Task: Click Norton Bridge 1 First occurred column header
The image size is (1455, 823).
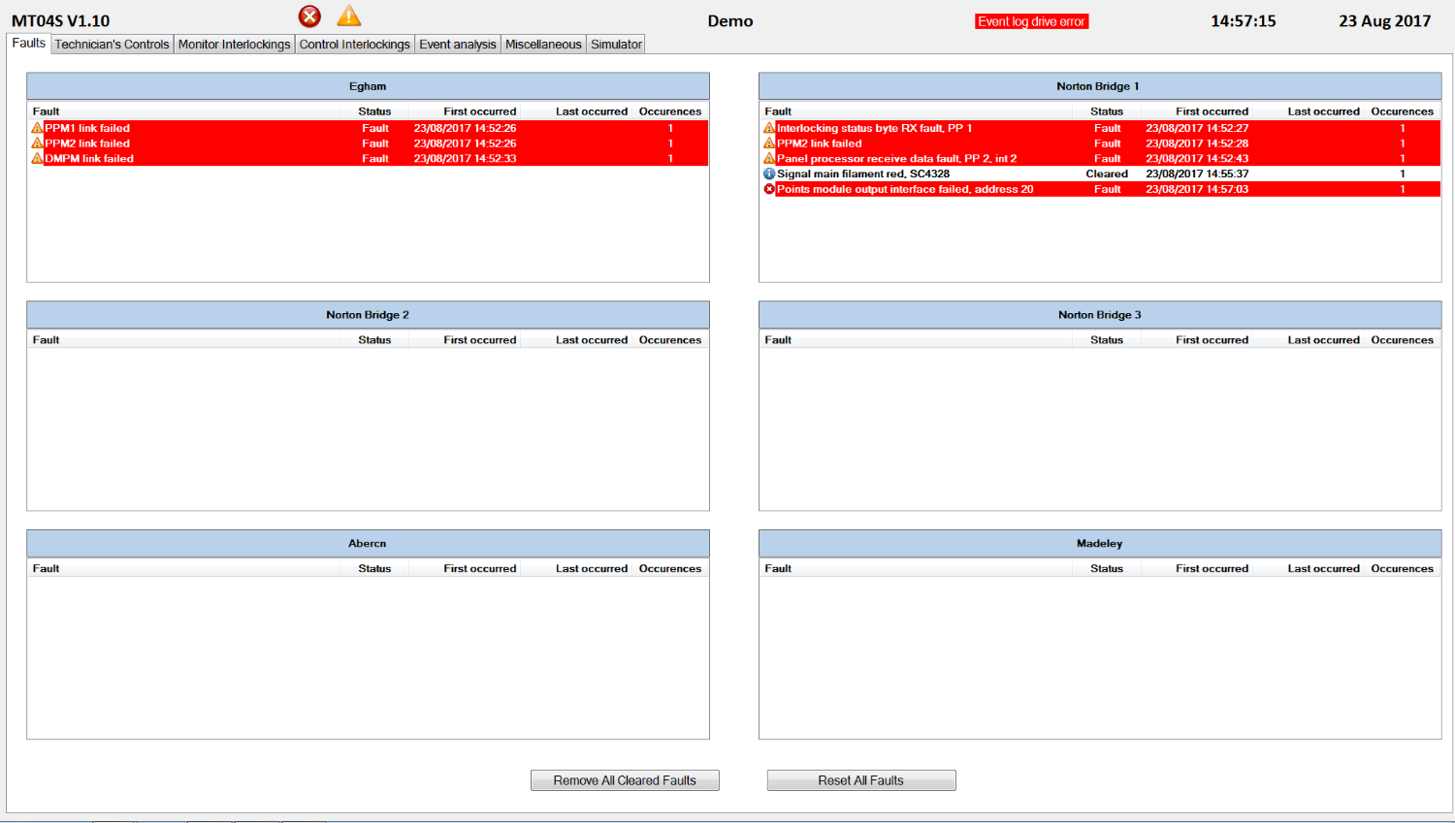Action: pyautogui.click(x=1212, y=111)
